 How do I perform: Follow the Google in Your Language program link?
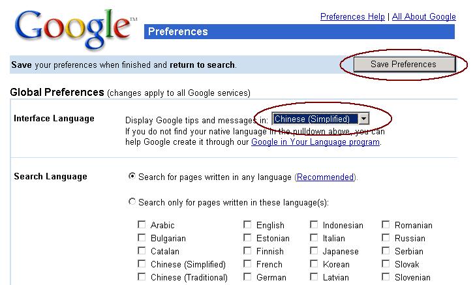click(x=315, y=142)
